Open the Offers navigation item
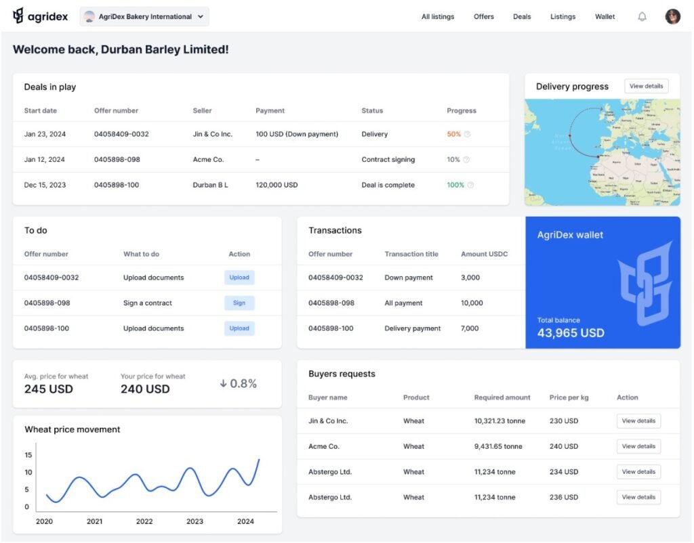This screenshot has width=694, height=543. point(484,17)
